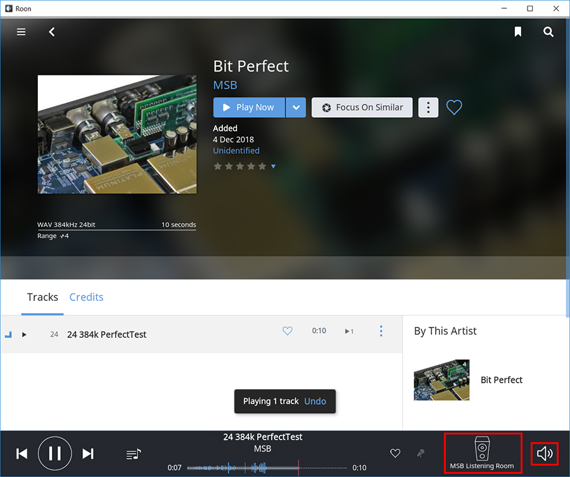Favorite the Bit Perfect album with heart
This screenshot has width=570, height=477.
coord(454,108)
